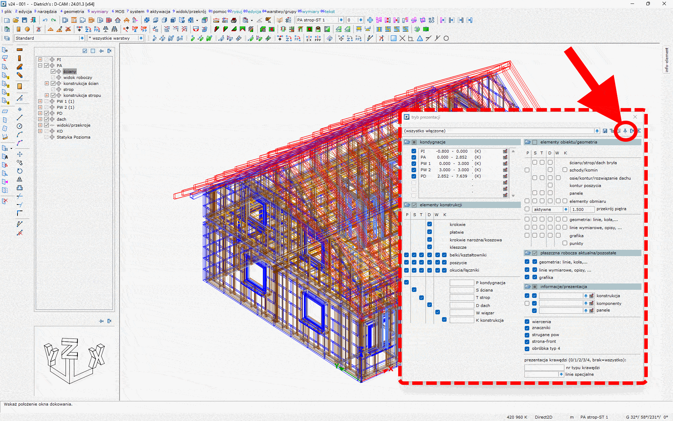Select the circle drawing tool in the left sidebar
673x421 pixels.
click(20, 126)
